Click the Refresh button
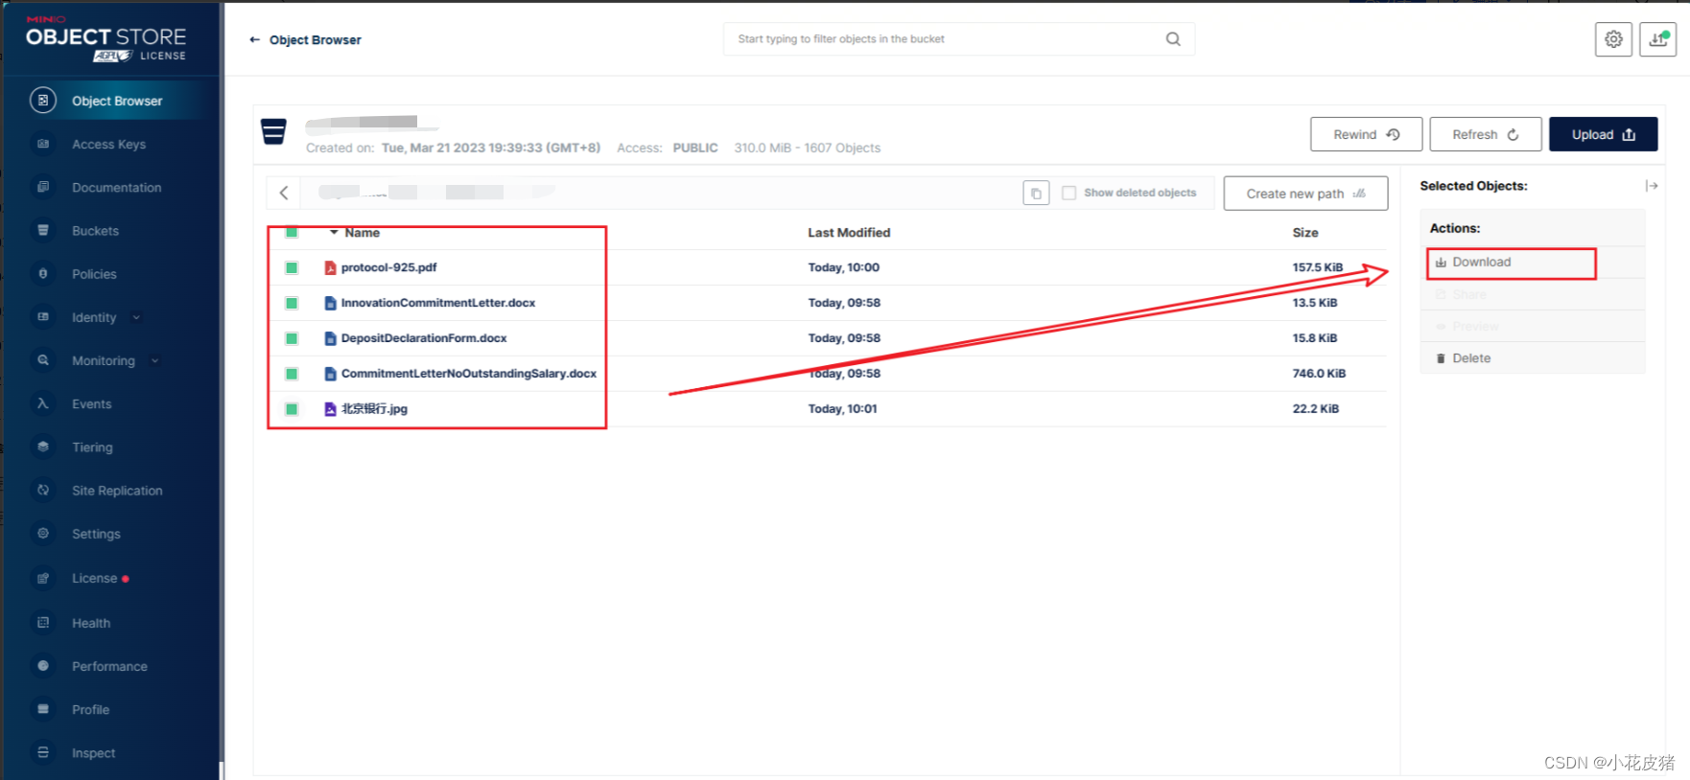The width and height of the screenshot is (1690, 780). (x=1485, y=134)
